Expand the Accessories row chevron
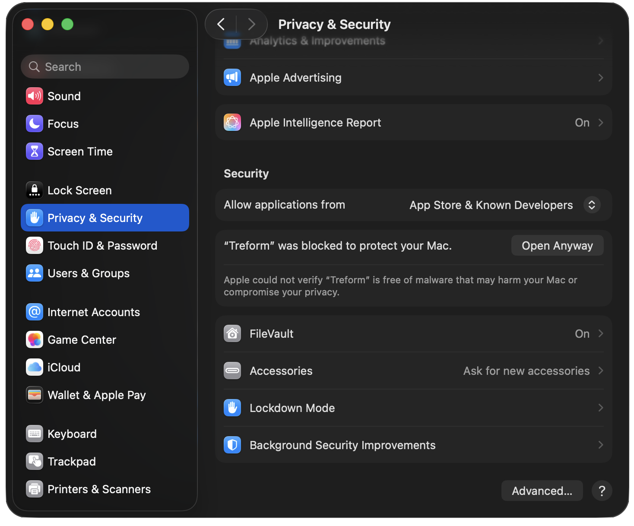This screenshot has height=526, width=634. click(601, 371)
